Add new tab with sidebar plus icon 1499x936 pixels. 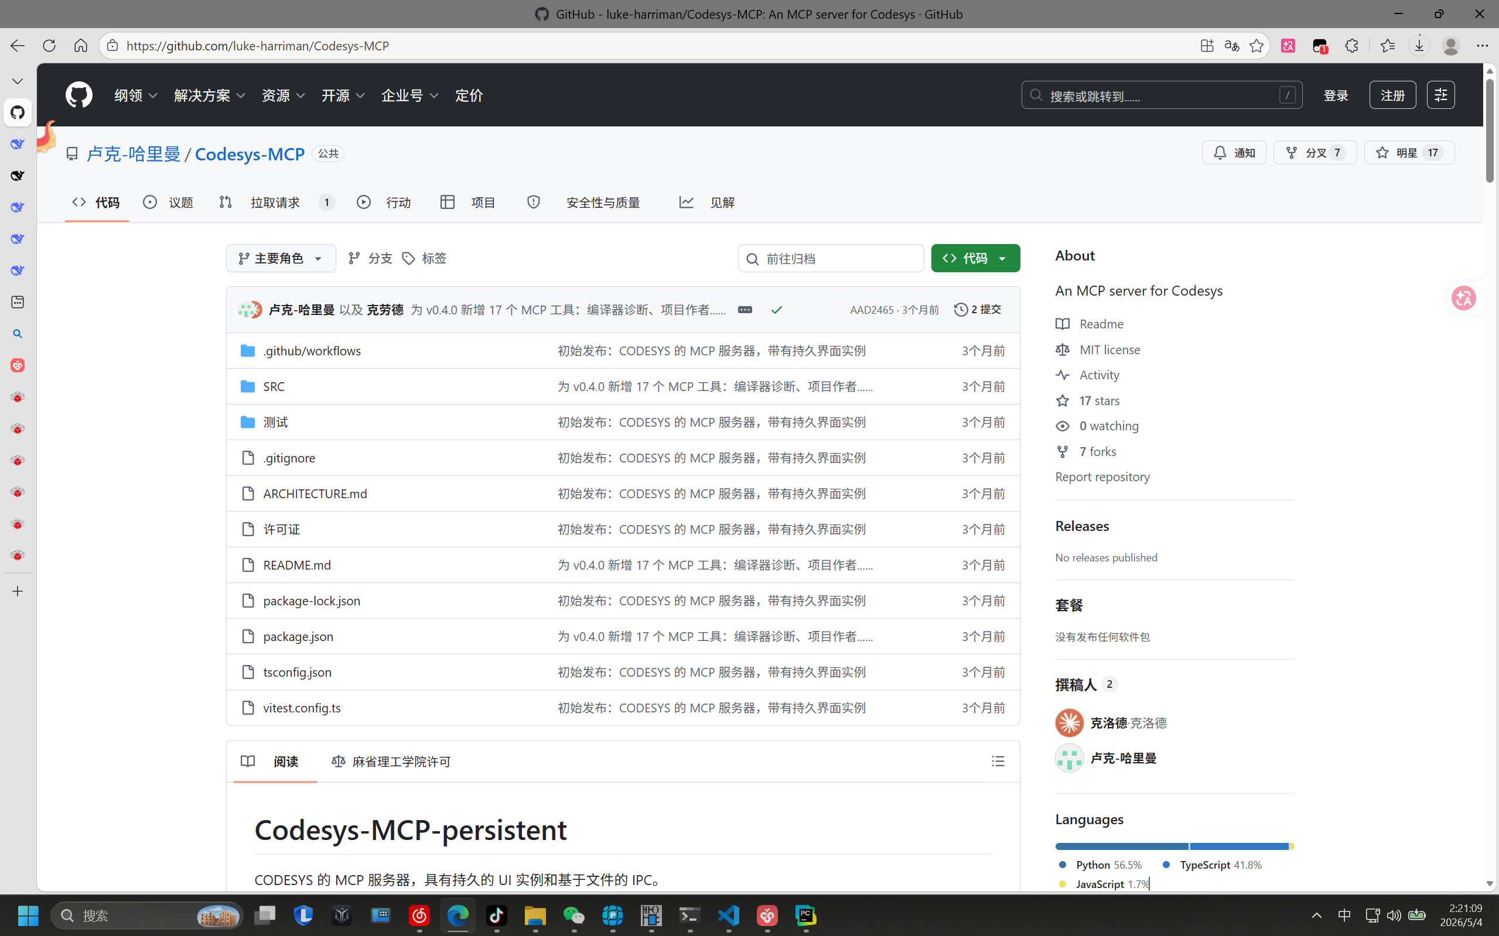coord(18,592)
